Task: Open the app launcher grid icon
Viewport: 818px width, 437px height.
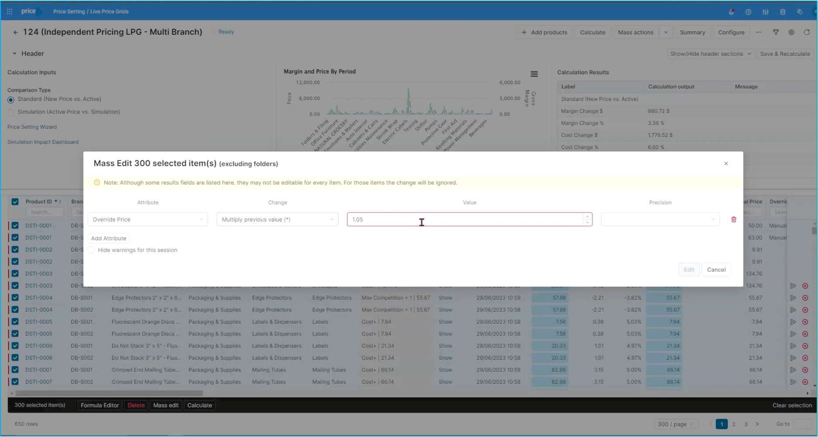Action: [x=9, y=11]
